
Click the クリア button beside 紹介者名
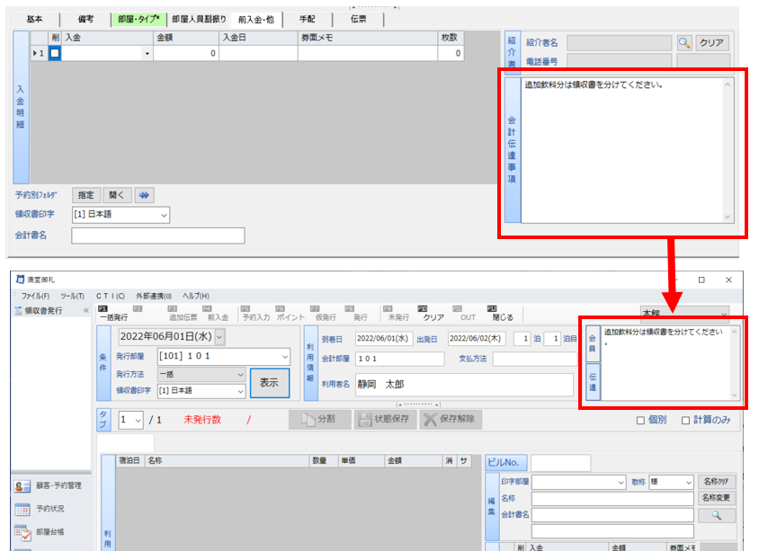pos(711,42)
